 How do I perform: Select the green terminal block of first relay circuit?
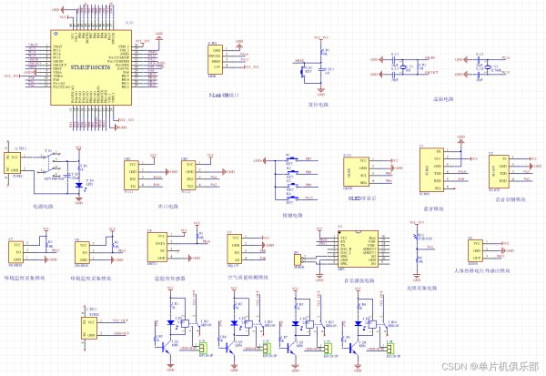[x=203, y=348]
